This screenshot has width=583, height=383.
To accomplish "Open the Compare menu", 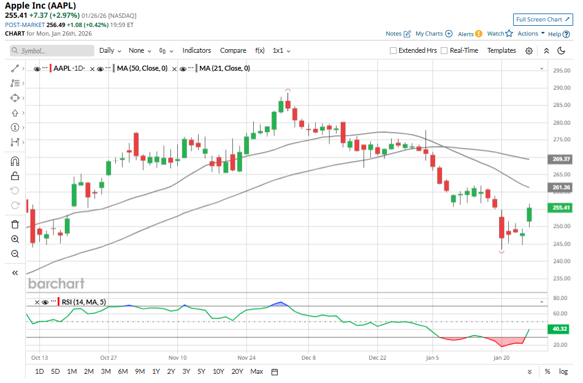I will pyautogui.click(x=233, y=50).
